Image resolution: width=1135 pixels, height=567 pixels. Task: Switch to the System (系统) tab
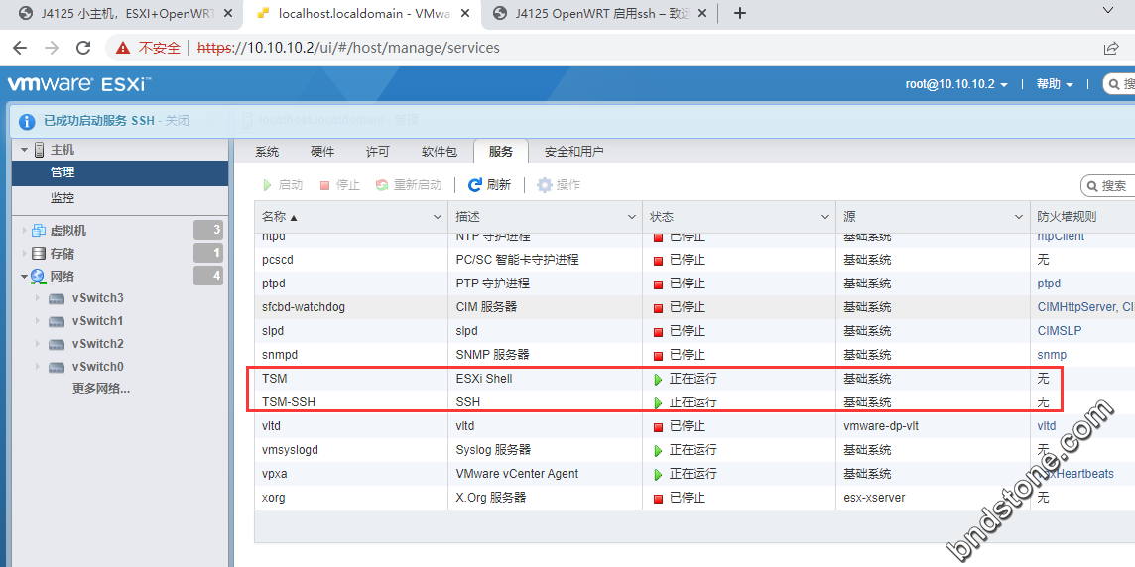(267, 152)
